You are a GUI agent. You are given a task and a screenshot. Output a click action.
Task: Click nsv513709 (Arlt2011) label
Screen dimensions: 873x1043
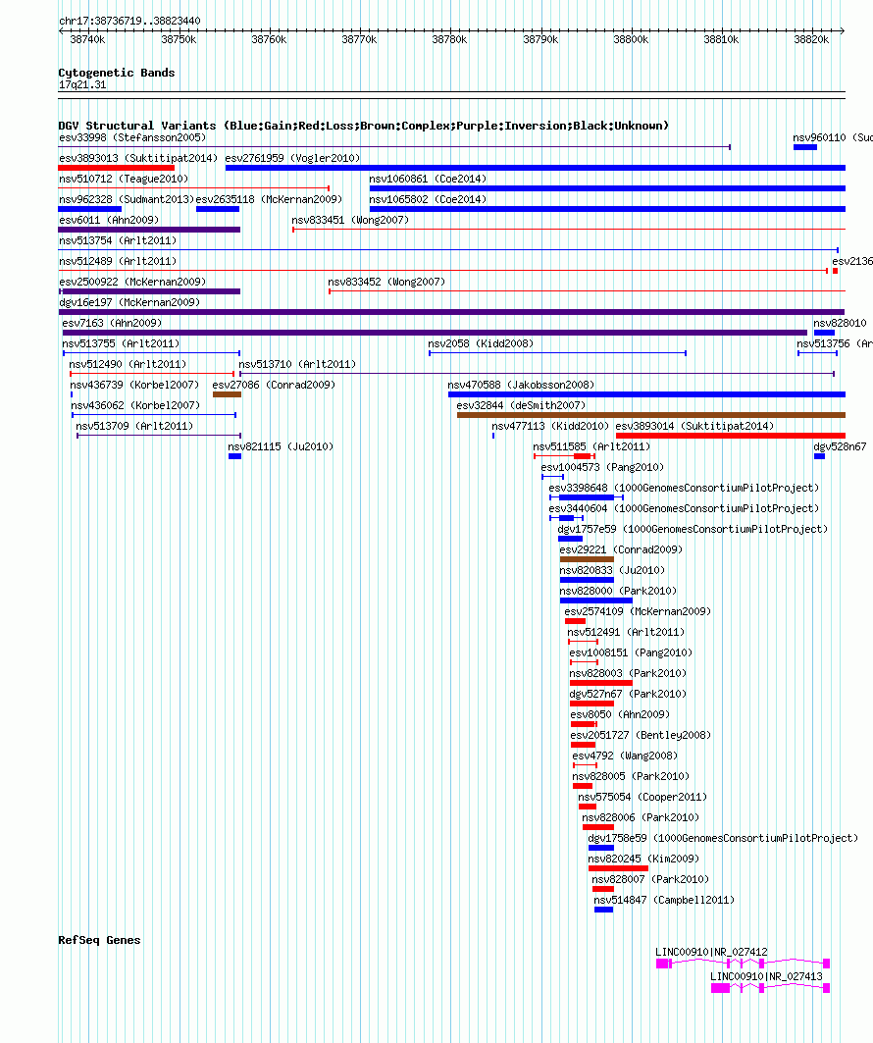[134, 427]
